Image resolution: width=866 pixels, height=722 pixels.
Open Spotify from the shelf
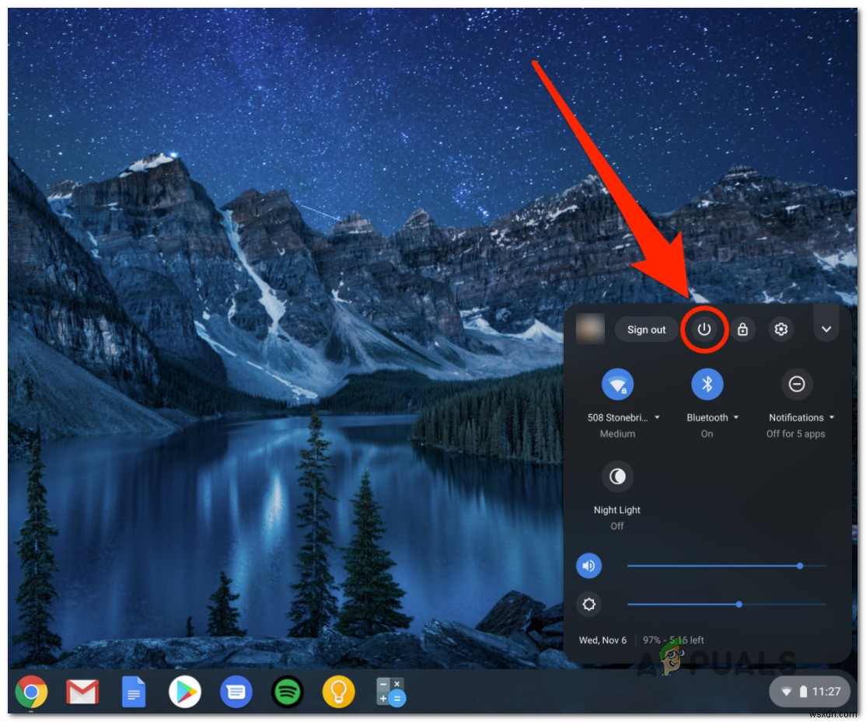[288, 692]
